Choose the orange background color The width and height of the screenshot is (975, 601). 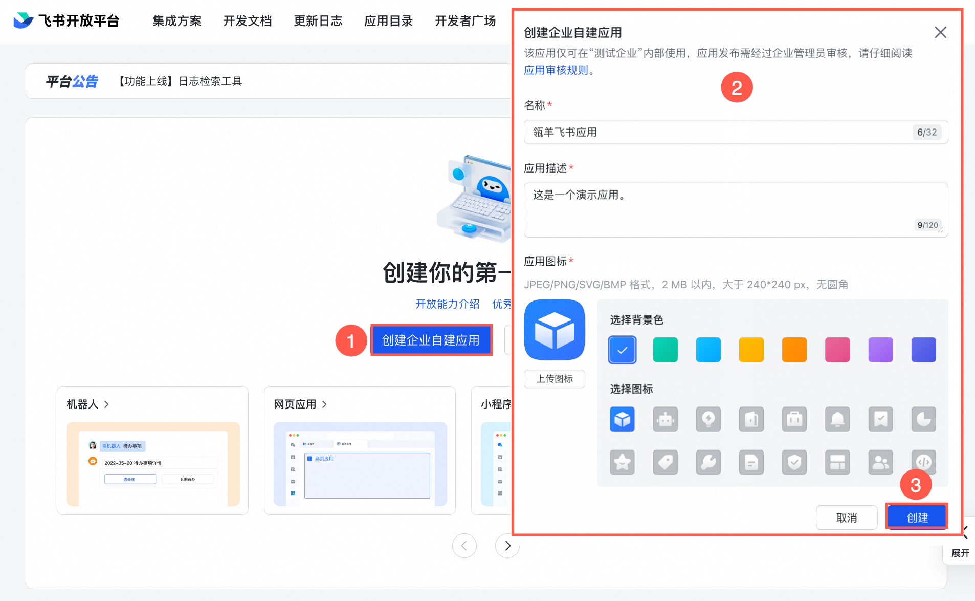coord(794,350)
